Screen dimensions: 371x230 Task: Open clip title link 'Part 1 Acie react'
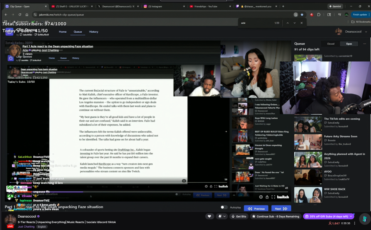click(x=58, y=47)
